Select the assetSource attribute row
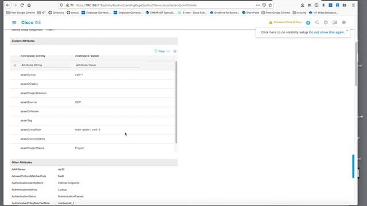The width and height of the screenshot is (367, 206). tap(92, 102)
